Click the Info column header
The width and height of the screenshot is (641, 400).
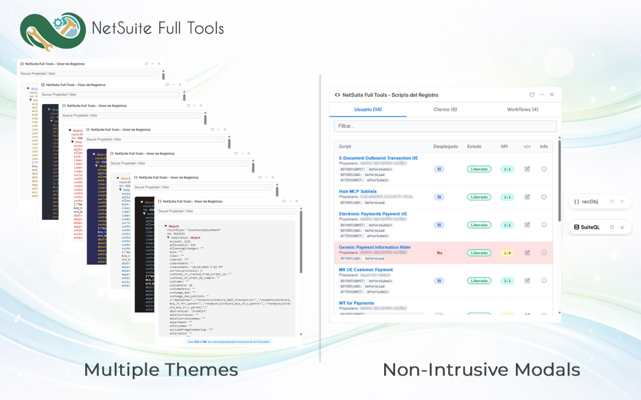544,146
